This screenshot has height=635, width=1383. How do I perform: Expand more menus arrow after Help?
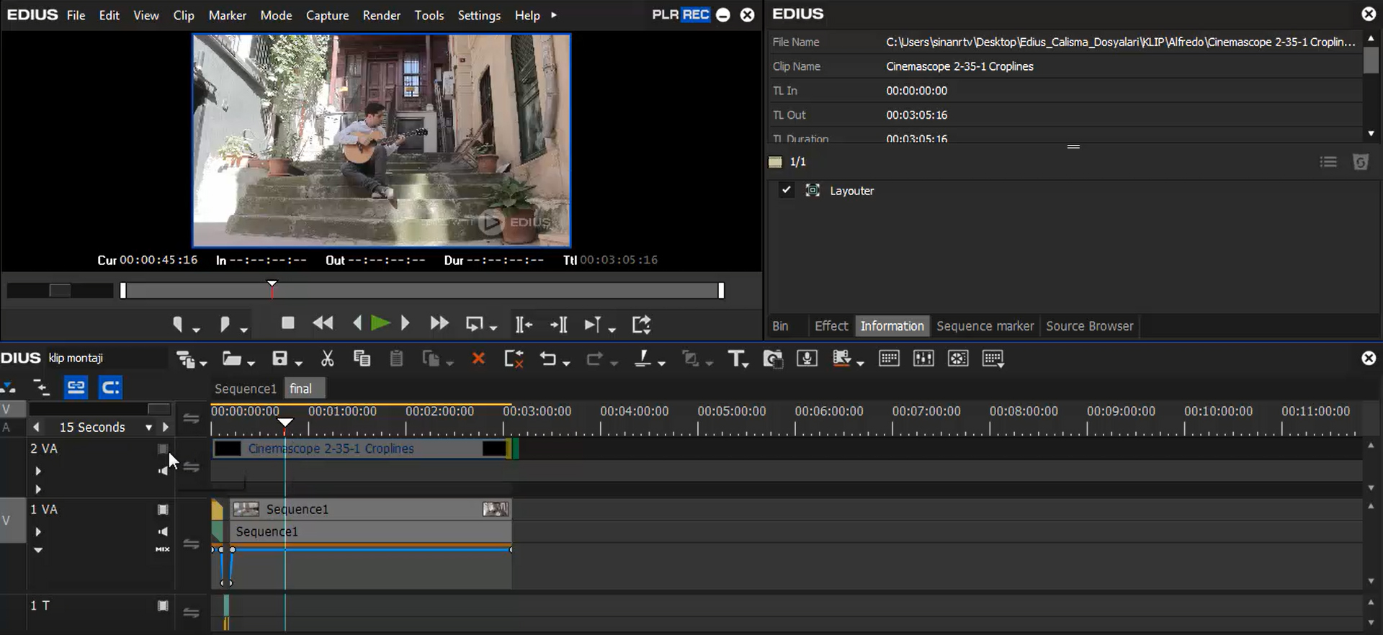point(553,14)
